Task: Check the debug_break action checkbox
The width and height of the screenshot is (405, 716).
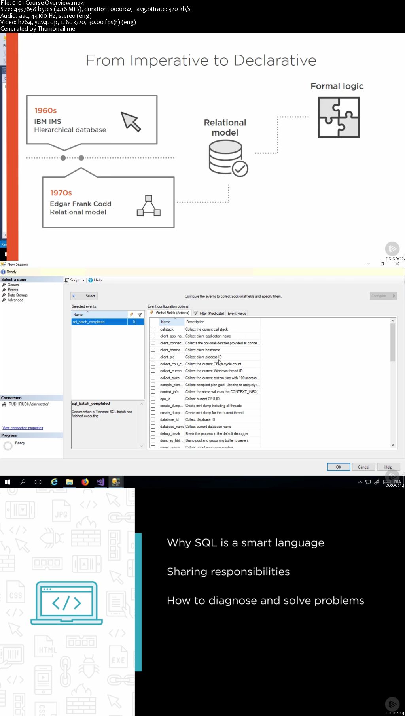Action: (x=153, y=433)
